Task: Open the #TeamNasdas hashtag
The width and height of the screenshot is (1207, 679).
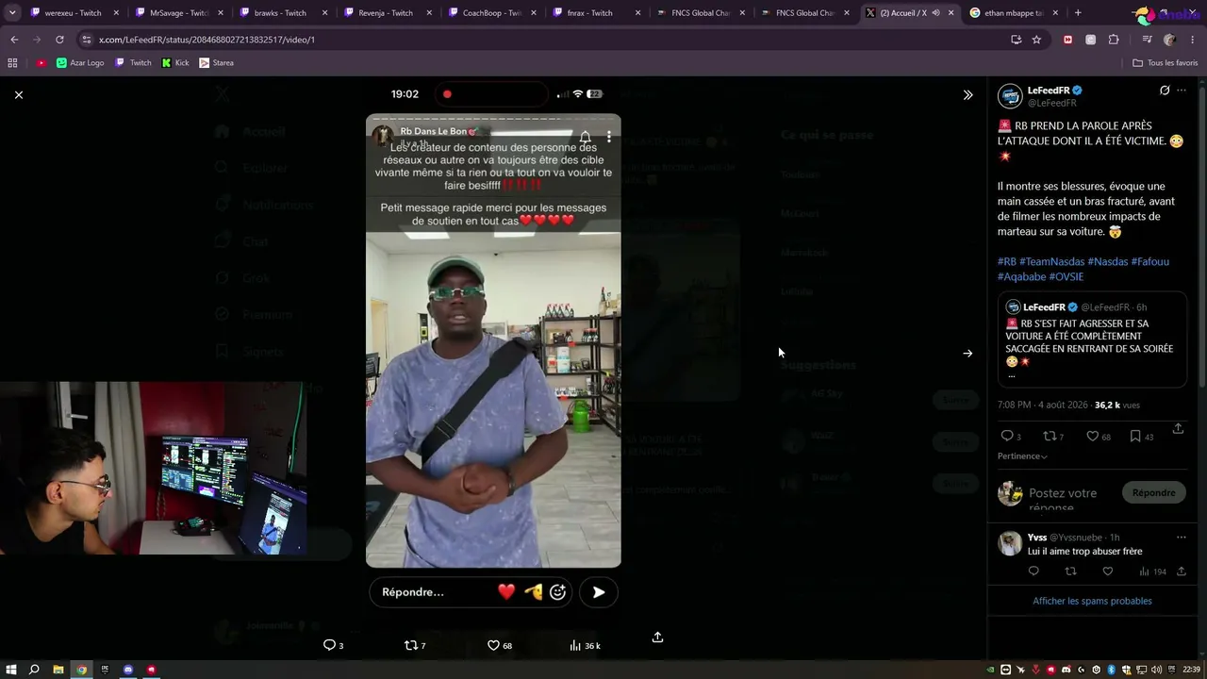Action: point(1052,261)
